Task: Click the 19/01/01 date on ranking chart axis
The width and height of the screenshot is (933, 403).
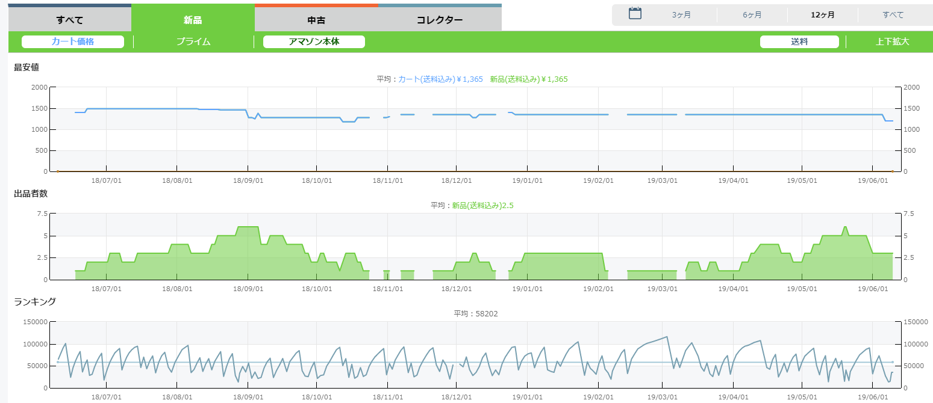Action: pos(527,398)
